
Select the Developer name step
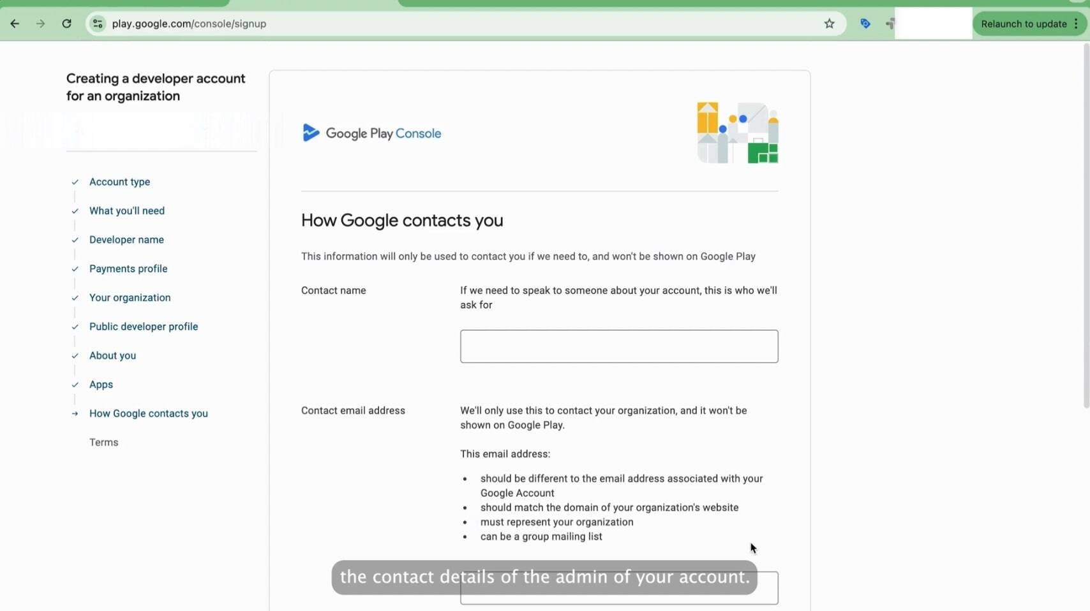pyautogui.click(x=126, y=240)
